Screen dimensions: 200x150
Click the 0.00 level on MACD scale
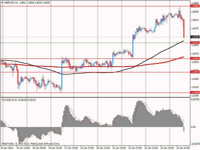193,127
